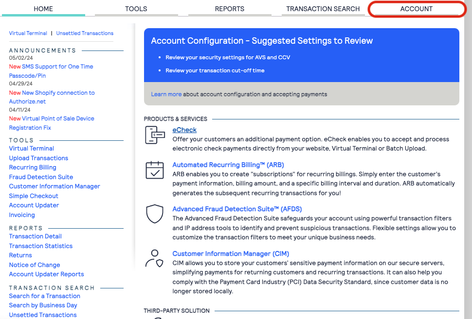Open Account Updater Reports link

click(46, 274)
